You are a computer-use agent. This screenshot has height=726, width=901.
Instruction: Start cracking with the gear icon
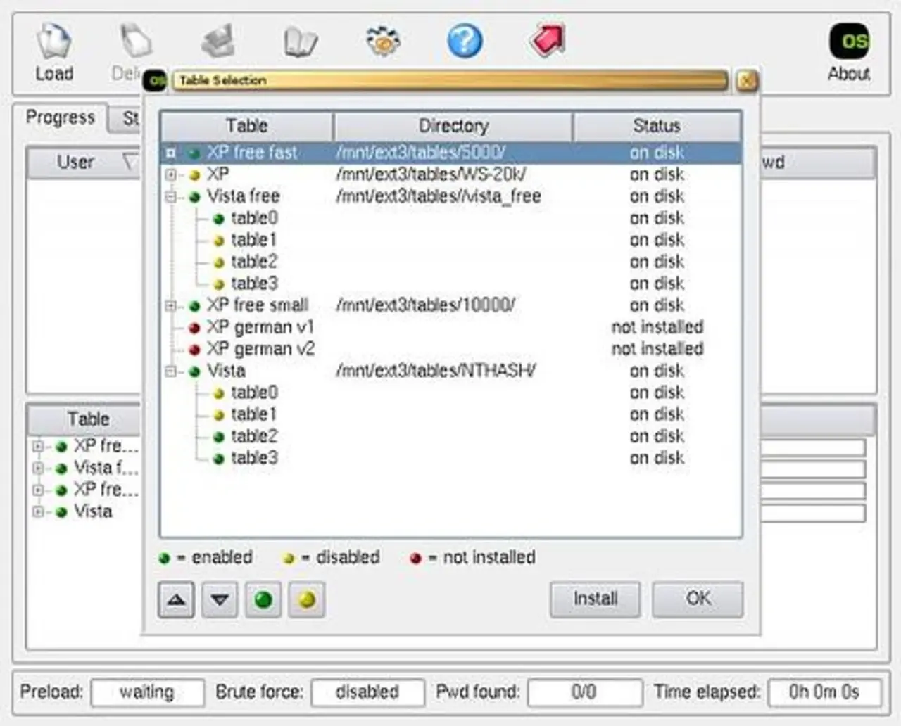point(383,41)
